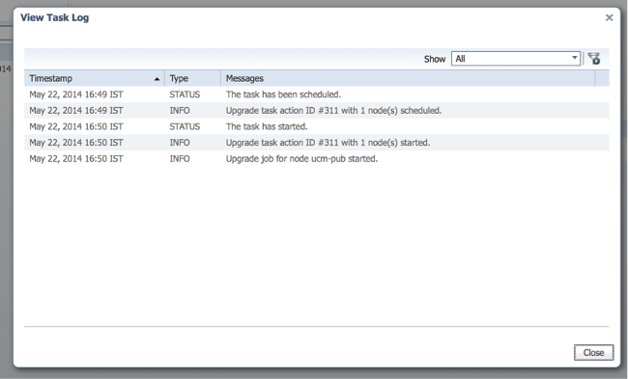This screenshot has width=628, height=379.
Task: Click STATUS type in the scheduled row
Action: coord(185,95)
